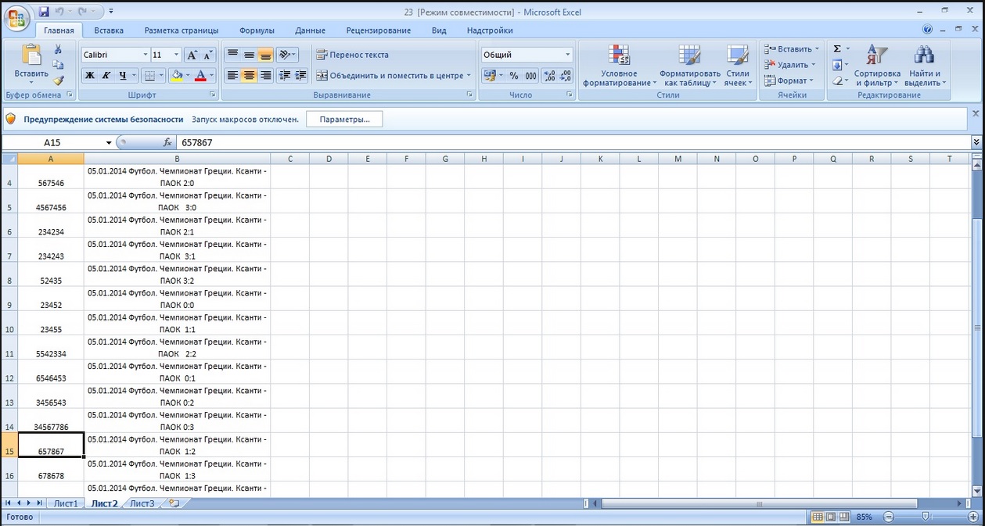Align cell text to the right
The height and width of the screenshot is (526, 985).
tap(265, 76)
